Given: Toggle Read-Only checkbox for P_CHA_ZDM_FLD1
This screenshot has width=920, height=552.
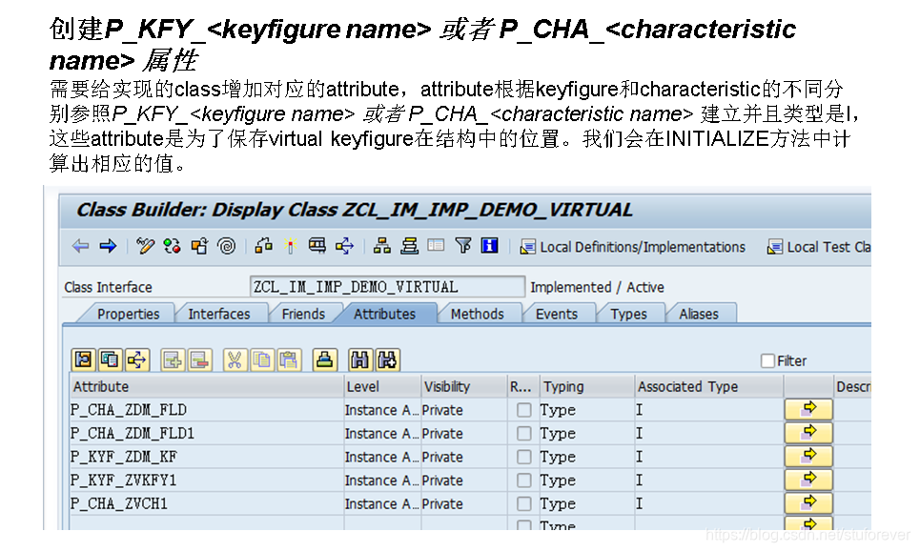Looking at the screenshot, I should 524,433.
